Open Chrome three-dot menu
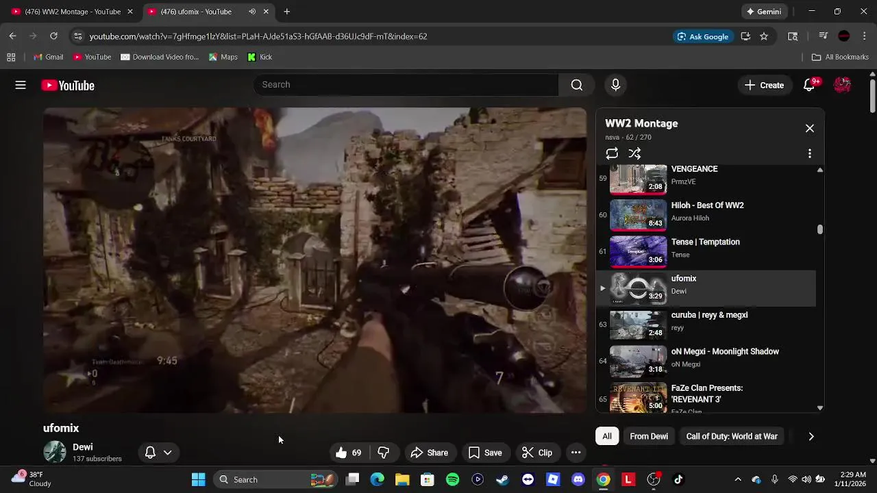877x493 pixels. (x=865, y=36)
